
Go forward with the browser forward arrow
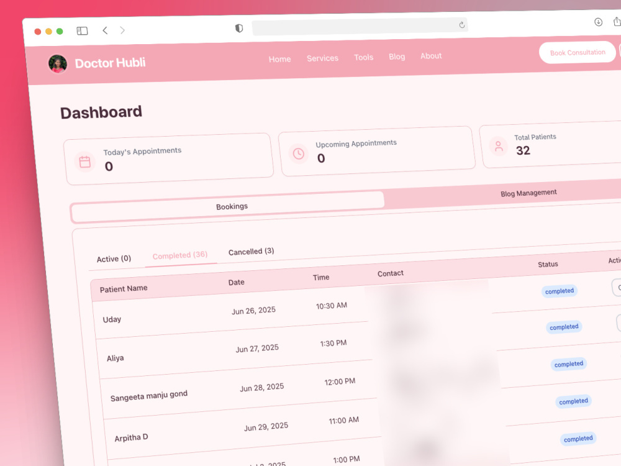click(x=122, y=30)
